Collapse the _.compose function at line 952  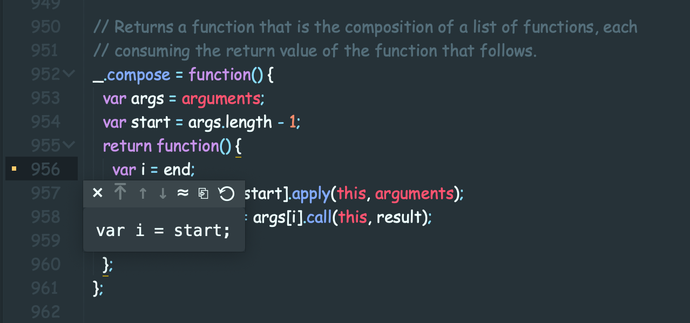(69, 74)
